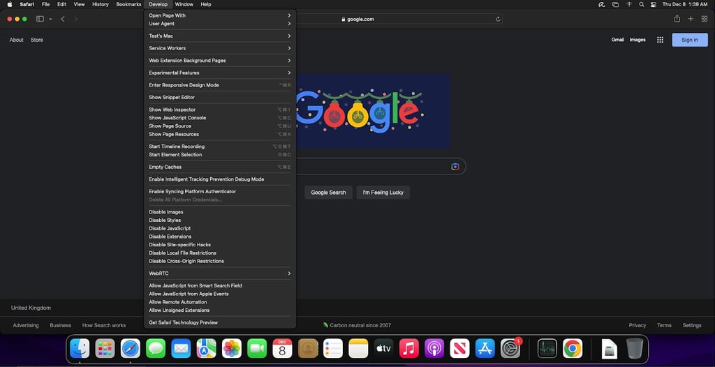Open the Privacy footer link
The image size is (715, 367).
pyautogui.click(x=637, y=325)
